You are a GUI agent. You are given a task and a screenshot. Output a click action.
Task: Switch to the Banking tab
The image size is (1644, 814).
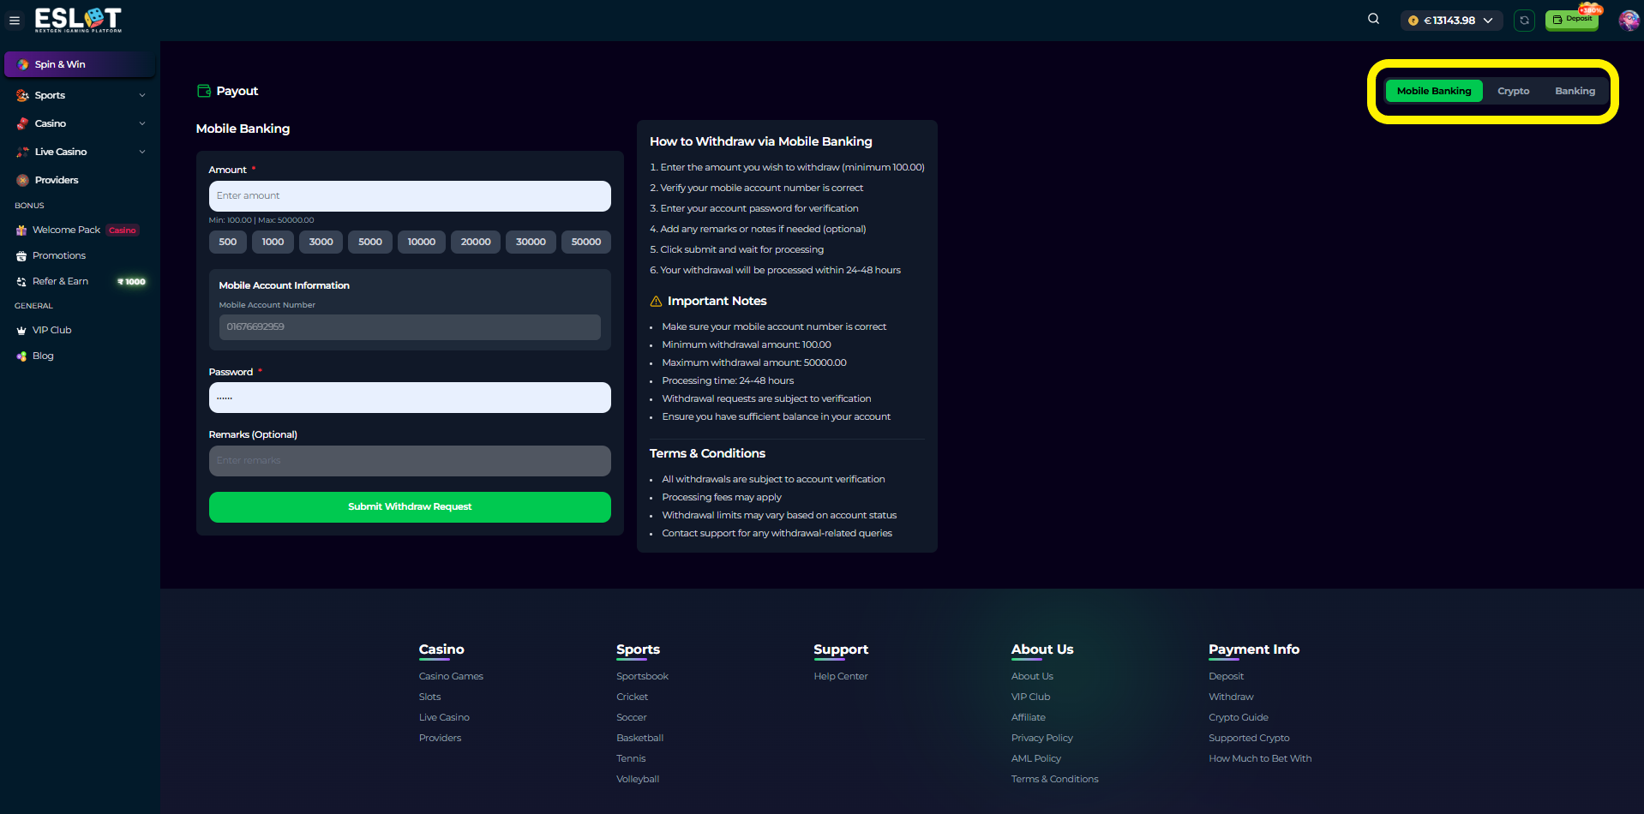coord(1575,91)
